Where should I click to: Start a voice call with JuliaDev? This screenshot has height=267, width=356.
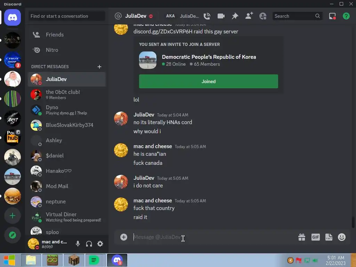click(x=207, y=16)
